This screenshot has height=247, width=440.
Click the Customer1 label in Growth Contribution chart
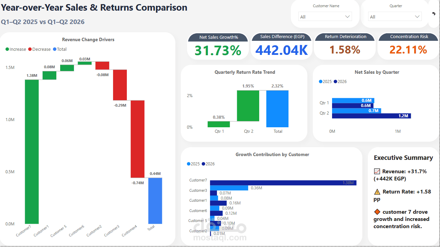point(198,200)
